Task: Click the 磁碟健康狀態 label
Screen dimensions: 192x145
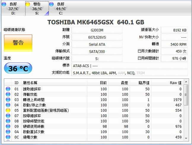Action: [15, 30]
